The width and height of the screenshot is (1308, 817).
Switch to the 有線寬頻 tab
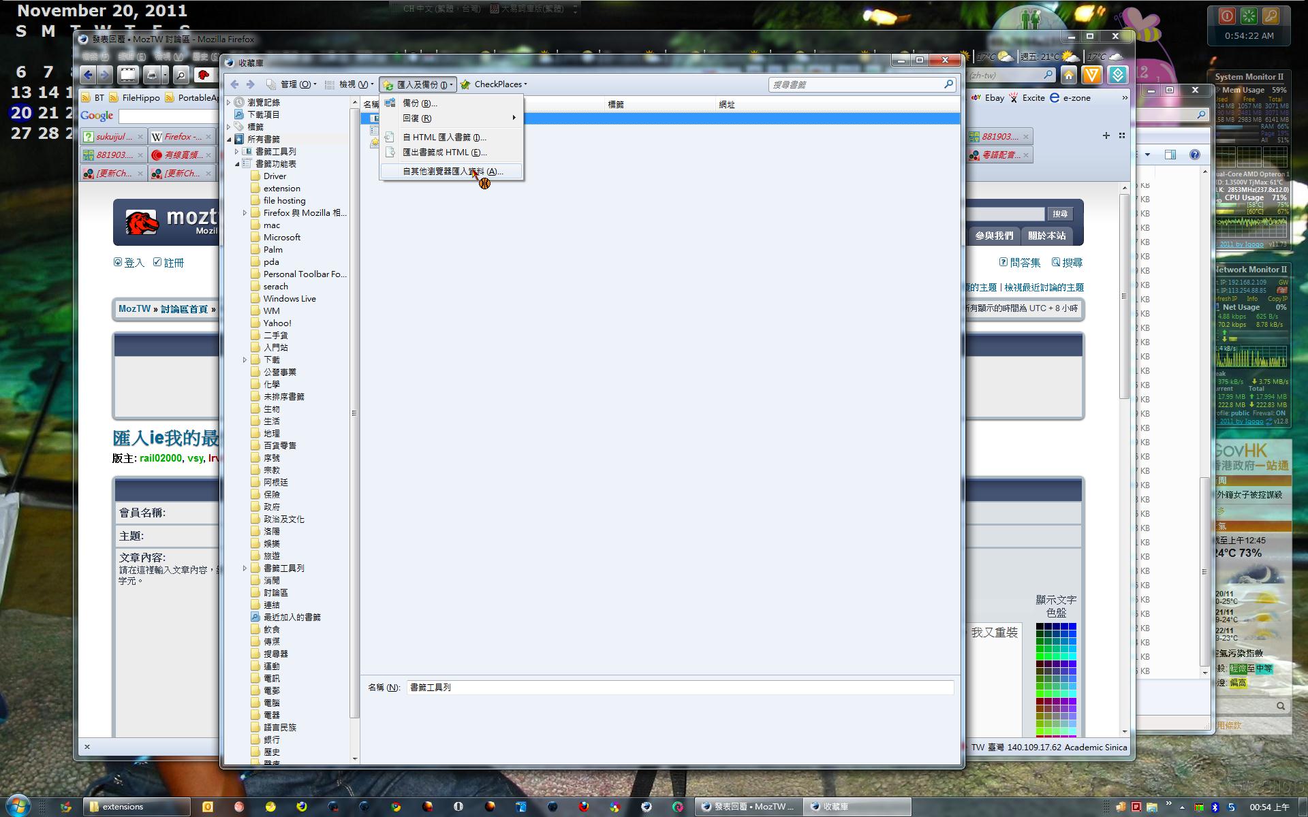[x=182, y=155]
